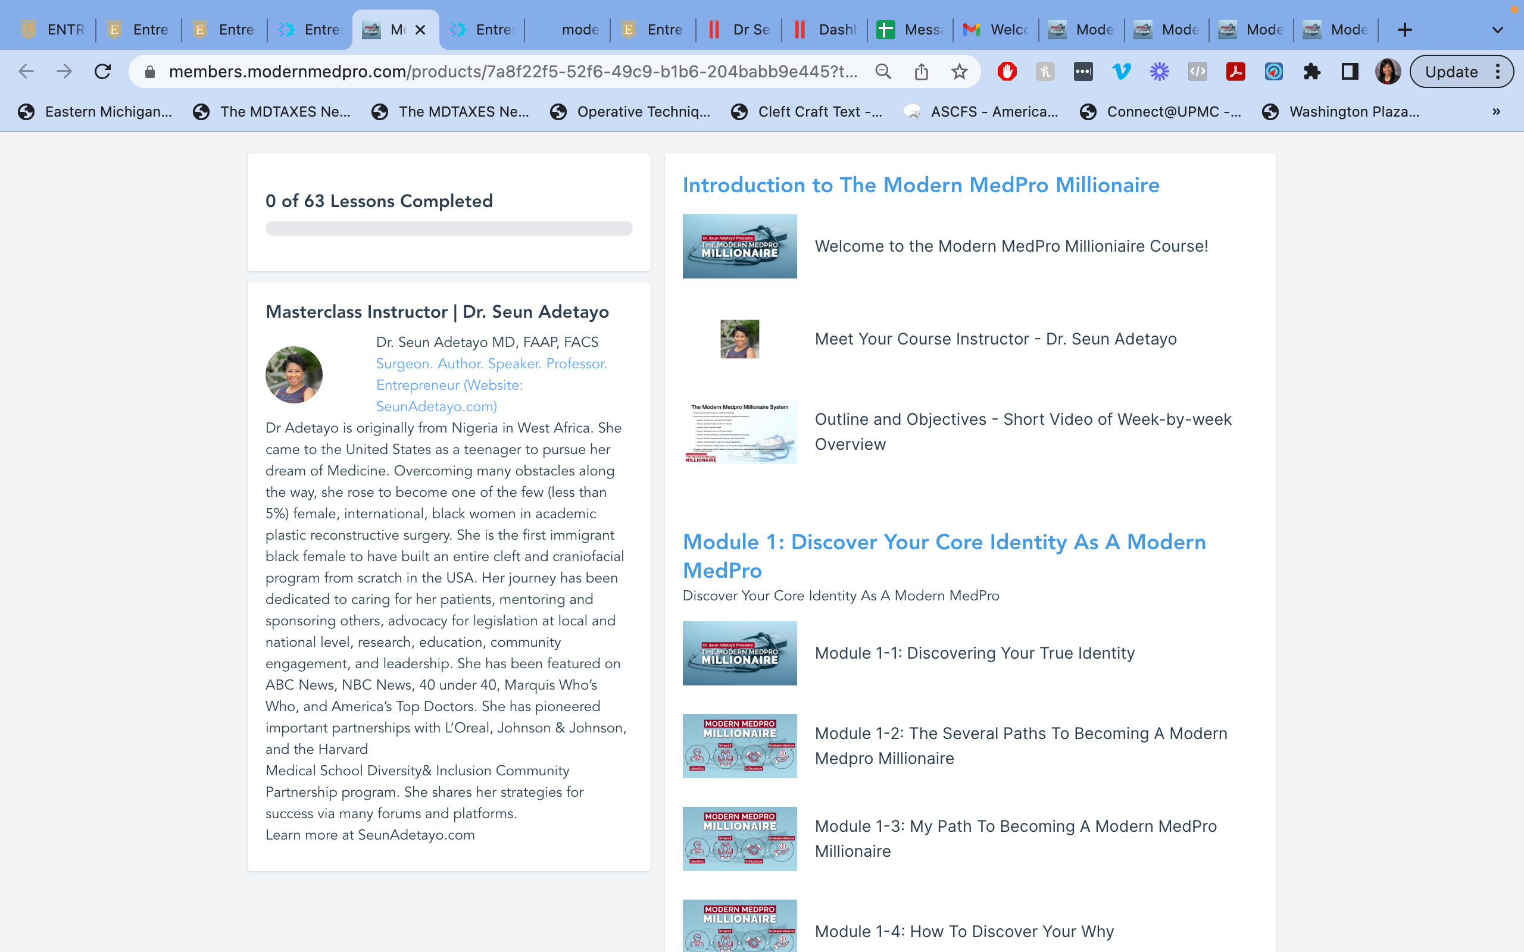Open the red stop-hand ad blocker extension
The height and width of the screenshot is (952, 1524).
coord(1007,72)
